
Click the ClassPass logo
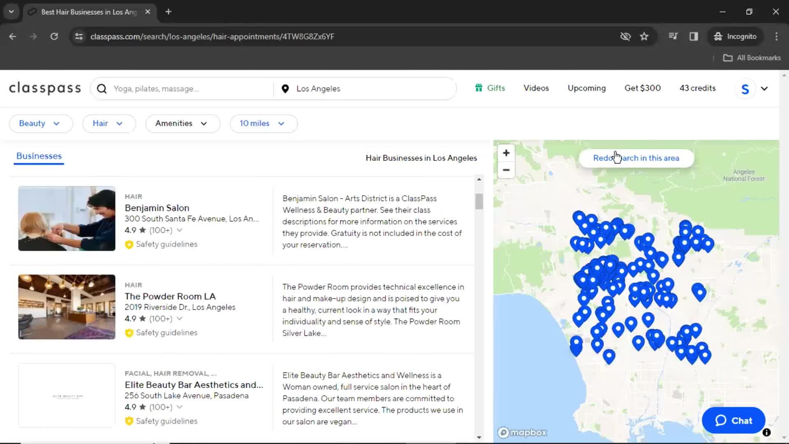(x=45, y=88)
